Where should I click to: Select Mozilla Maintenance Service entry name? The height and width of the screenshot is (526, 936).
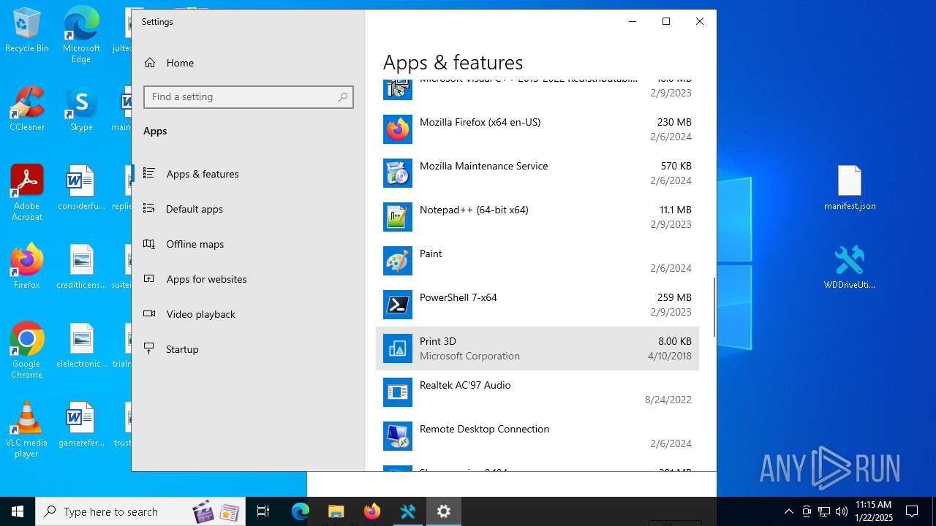(x=483, y=166)
